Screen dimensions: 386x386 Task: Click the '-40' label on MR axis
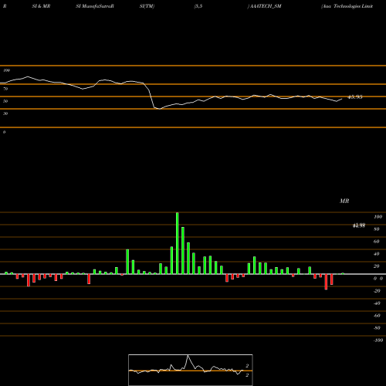click(377, 303)
